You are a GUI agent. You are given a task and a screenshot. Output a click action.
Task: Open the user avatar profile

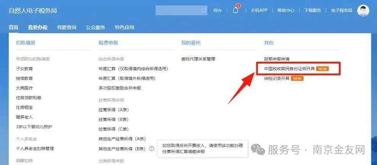tap(363, 11)
